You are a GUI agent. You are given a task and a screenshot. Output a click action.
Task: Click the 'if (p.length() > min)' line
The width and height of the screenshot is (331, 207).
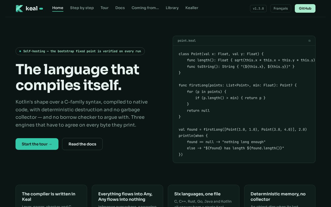[x=230, y=98]
